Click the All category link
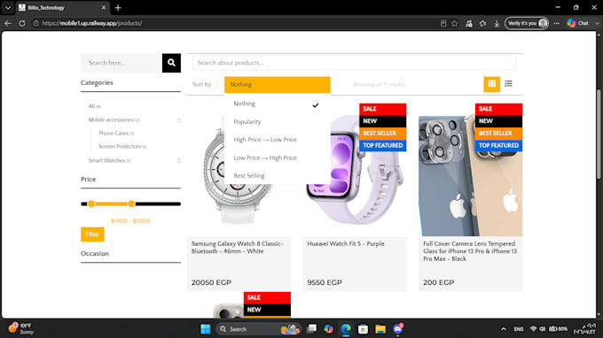 (x=95, y=106)
